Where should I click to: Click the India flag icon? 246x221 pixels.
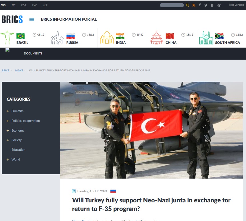(x=120, y=36)
